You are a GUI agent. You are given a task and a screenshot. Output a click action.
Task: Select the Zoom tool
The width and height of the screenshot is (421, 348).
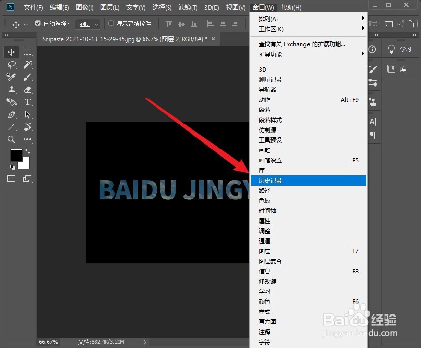coord(11,139)
